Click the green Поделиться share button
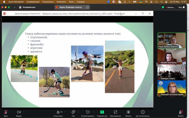The image size is (189, 118). tap(102, 112)
